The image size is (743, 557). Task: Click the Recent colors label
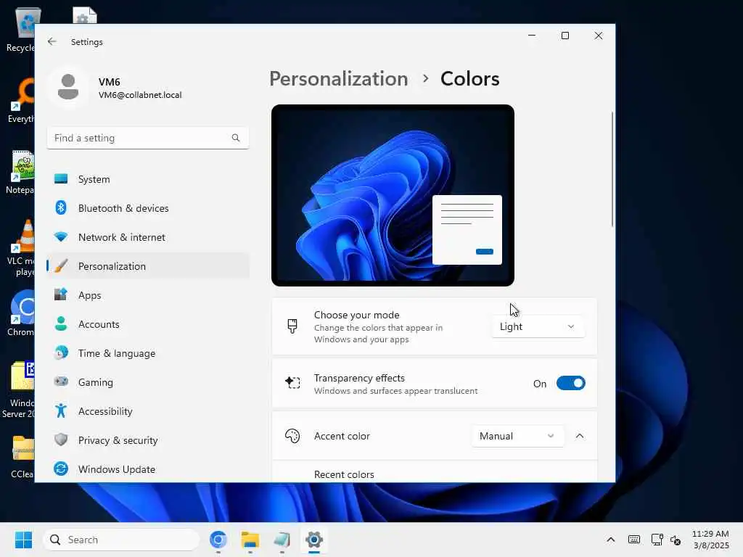pos(344,474)
